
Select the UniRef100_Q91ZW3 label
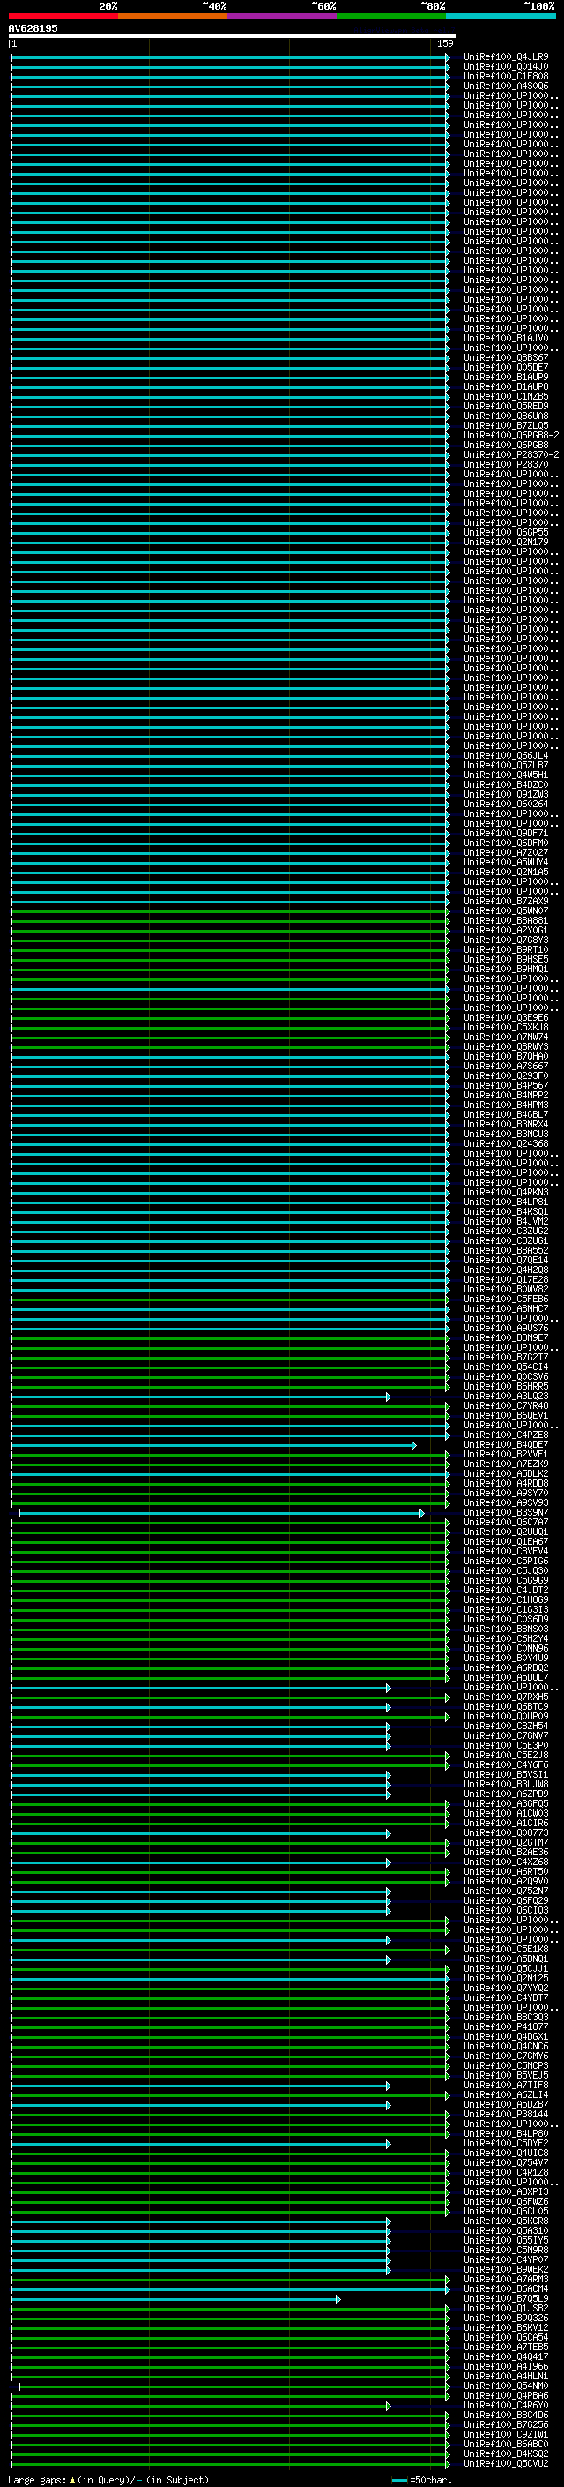click(505, 795)
